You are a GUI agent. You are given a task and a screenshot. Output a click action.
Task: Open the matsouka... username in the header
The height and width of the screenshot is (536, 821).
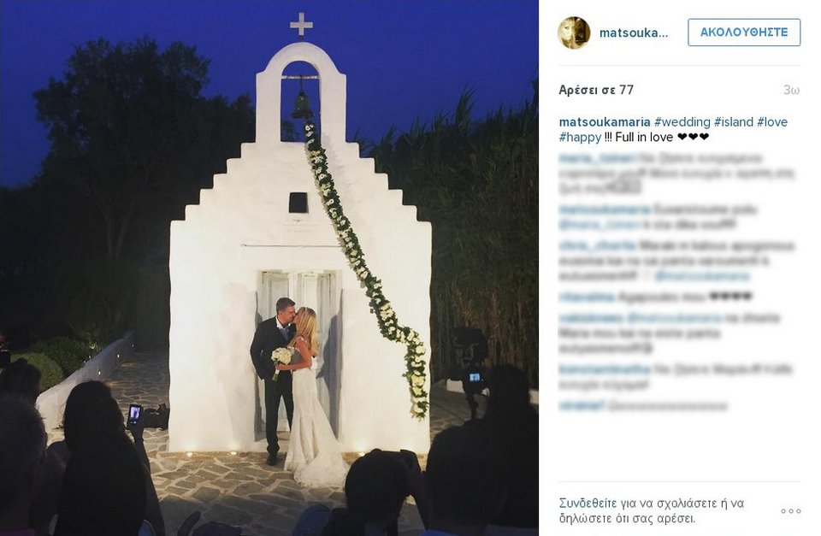pyautogui.click(x=634, y=33)
